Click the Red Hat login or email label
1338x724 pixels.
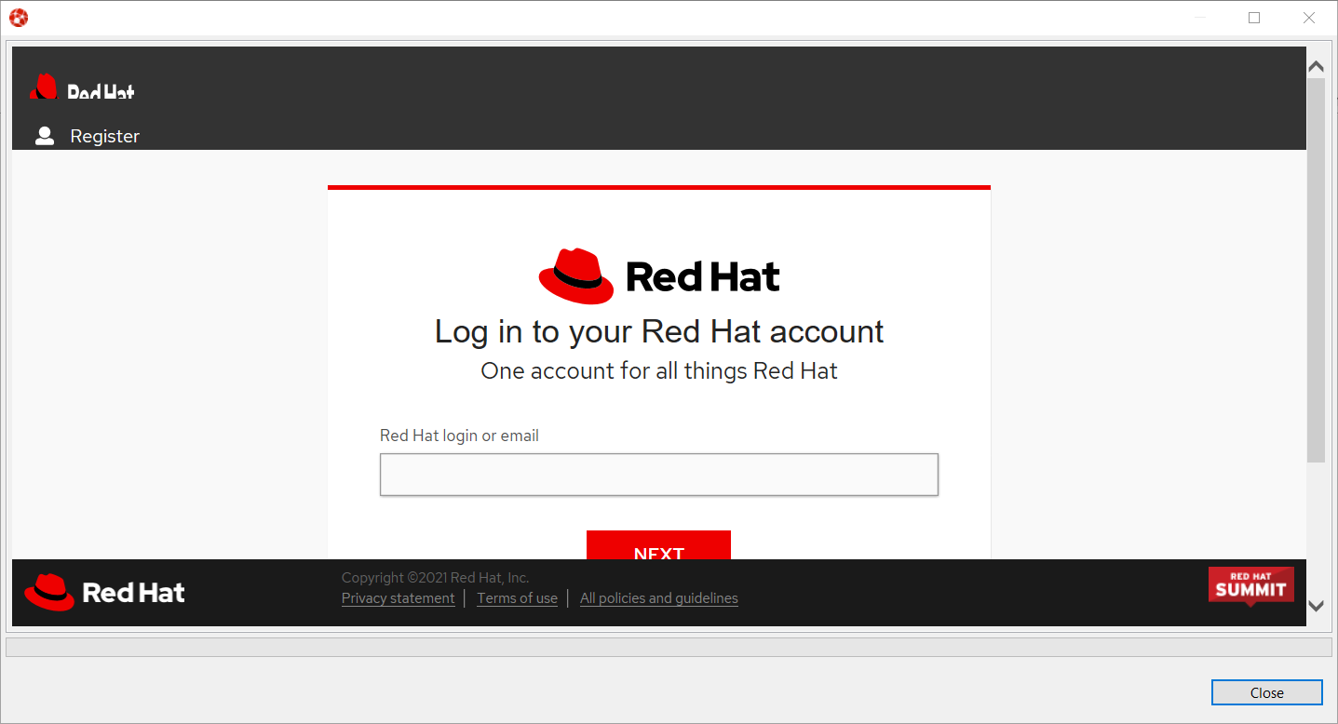(x=459, y=436)
